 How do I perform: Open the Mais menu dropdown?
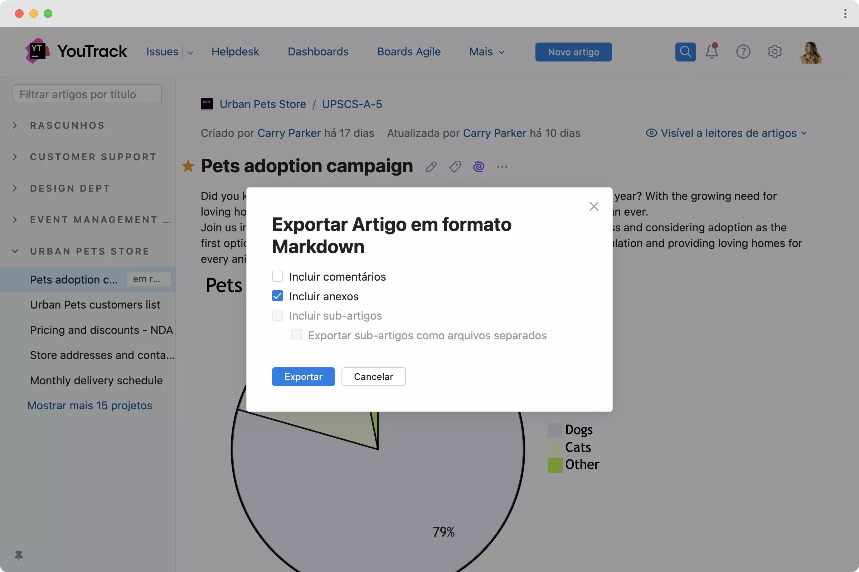pyautogui.click(x=486, y=52)
